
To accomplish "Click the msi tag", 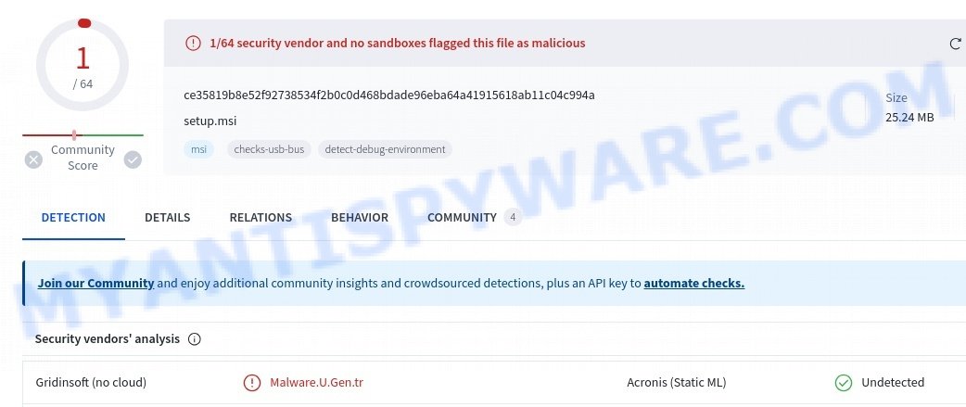I will click(x=199, y=149).
